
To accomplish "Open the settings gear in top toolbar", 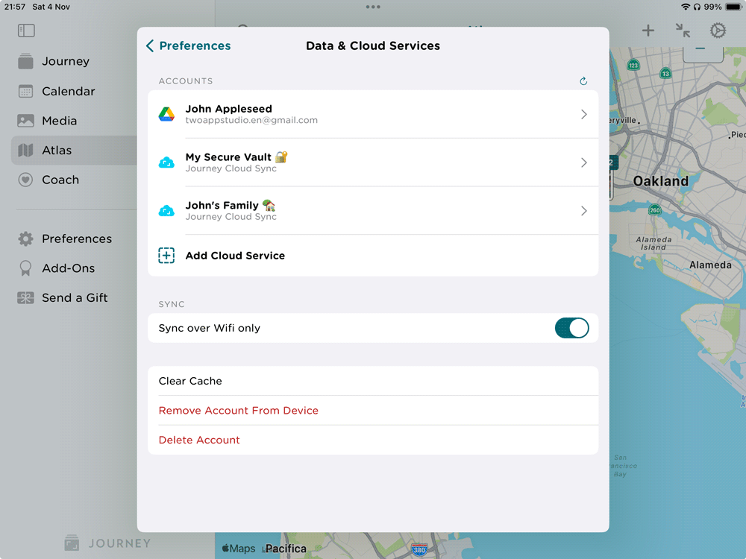I will [718, 30].
